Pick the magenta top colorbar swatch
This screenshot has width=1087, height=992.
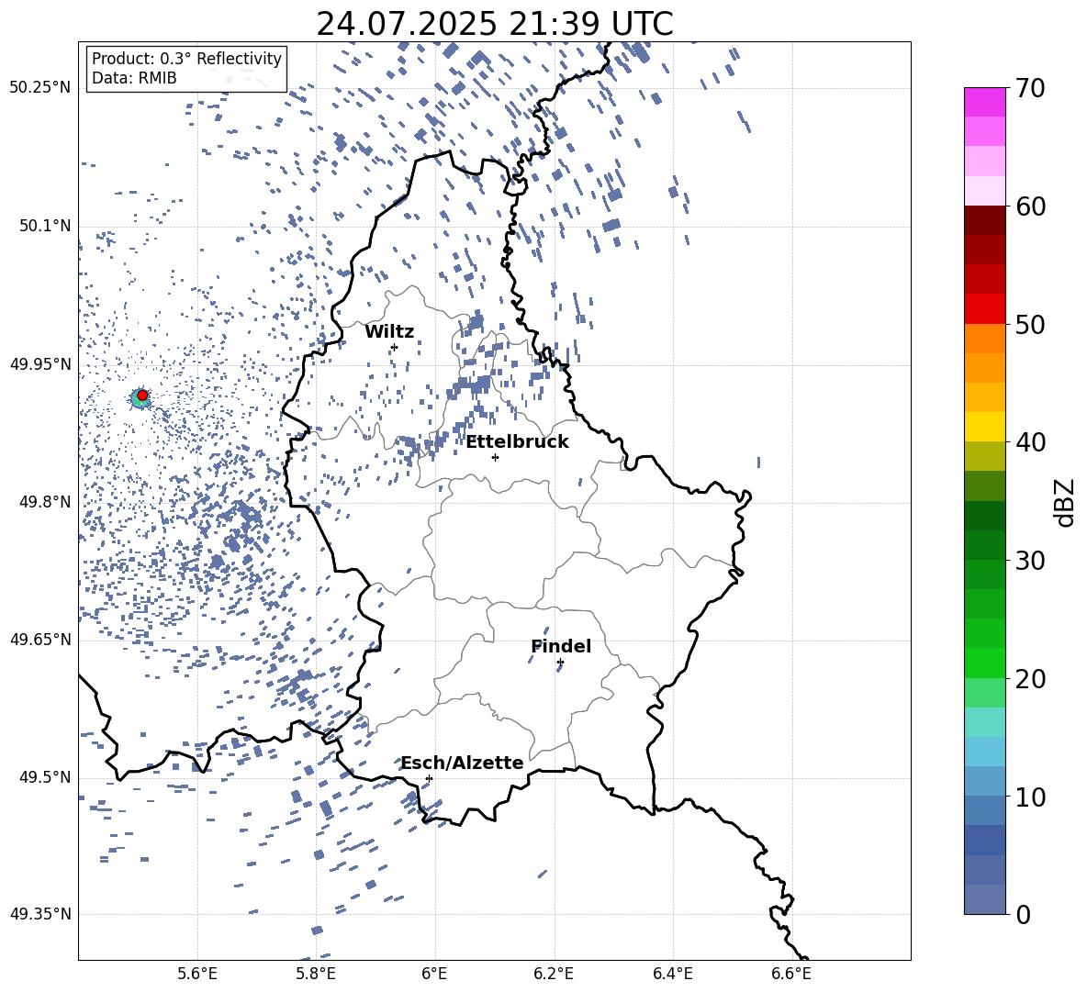[985, 103]
